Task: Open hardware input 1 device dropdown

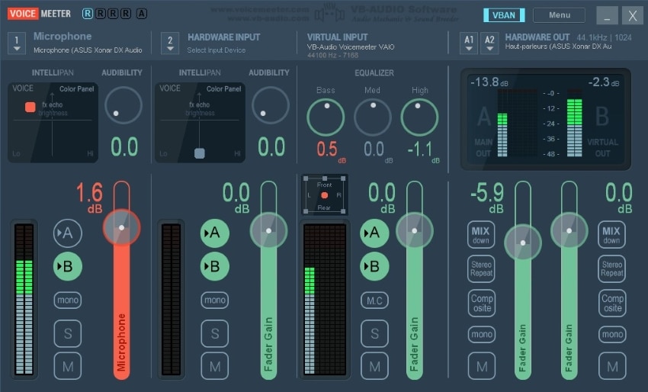Action: tap(17, 43)
